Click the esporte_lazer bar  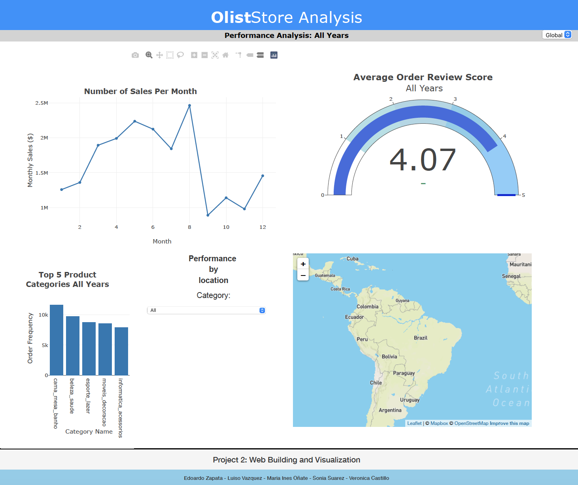pos(89,349)
